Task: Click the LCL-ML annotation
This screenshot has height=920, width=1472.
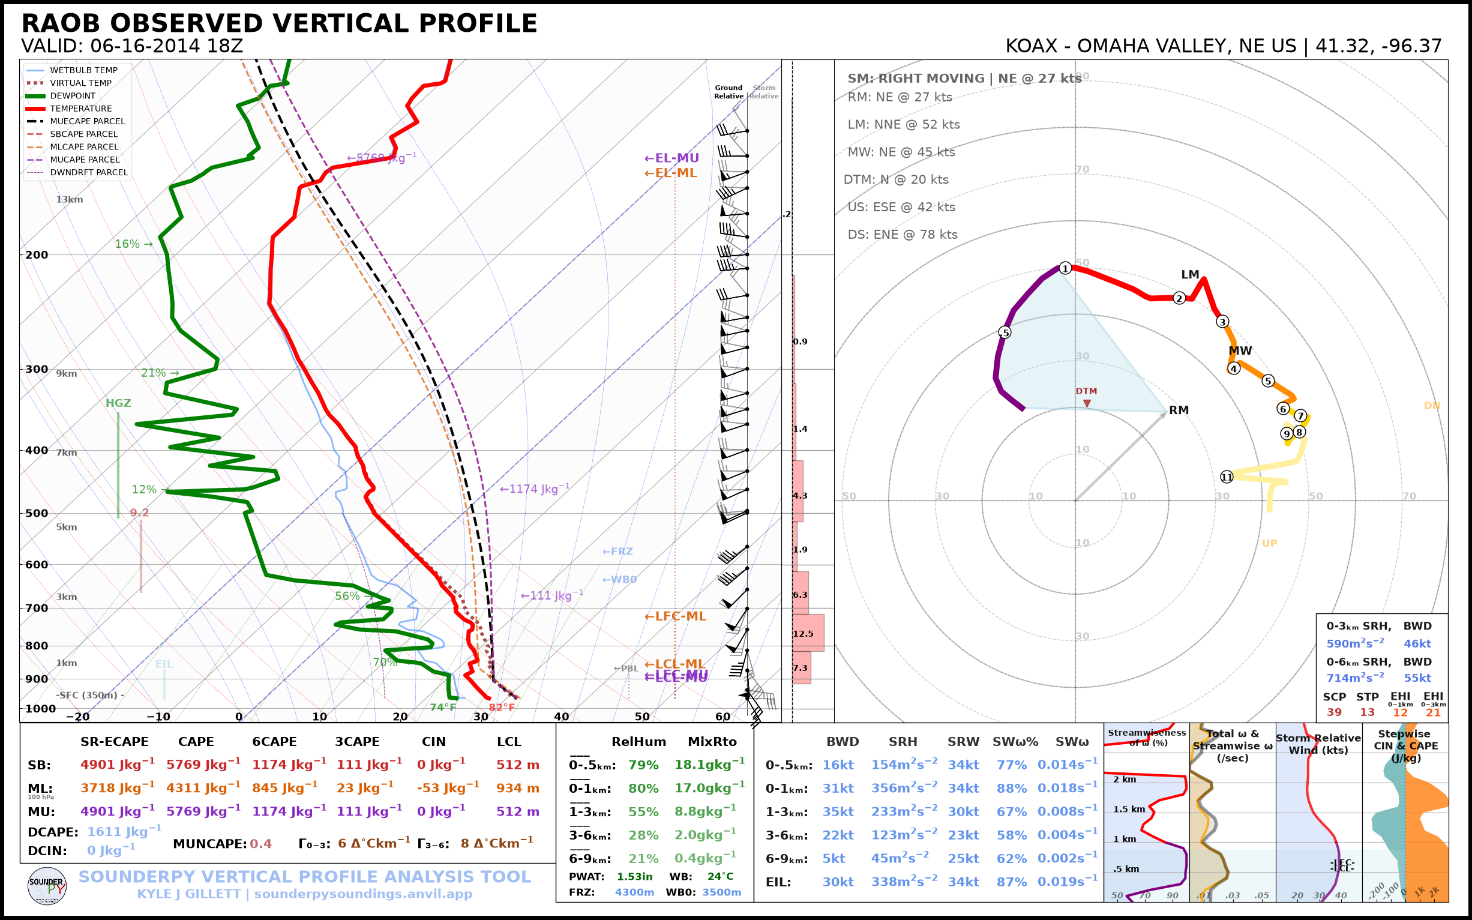Action: tap(674, 664)
